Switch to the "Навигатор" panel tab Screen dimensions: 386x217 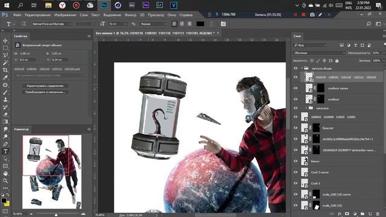pos(21,129)
